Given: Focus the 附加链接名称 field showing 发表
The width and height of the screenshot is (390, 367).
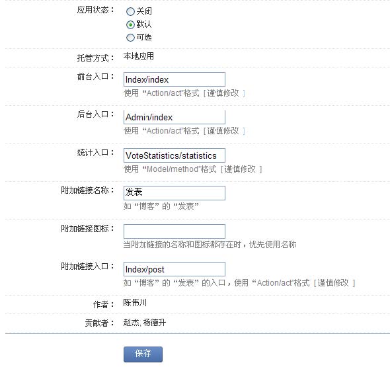Looking at the screenshot, I should (x=175, y=193).
